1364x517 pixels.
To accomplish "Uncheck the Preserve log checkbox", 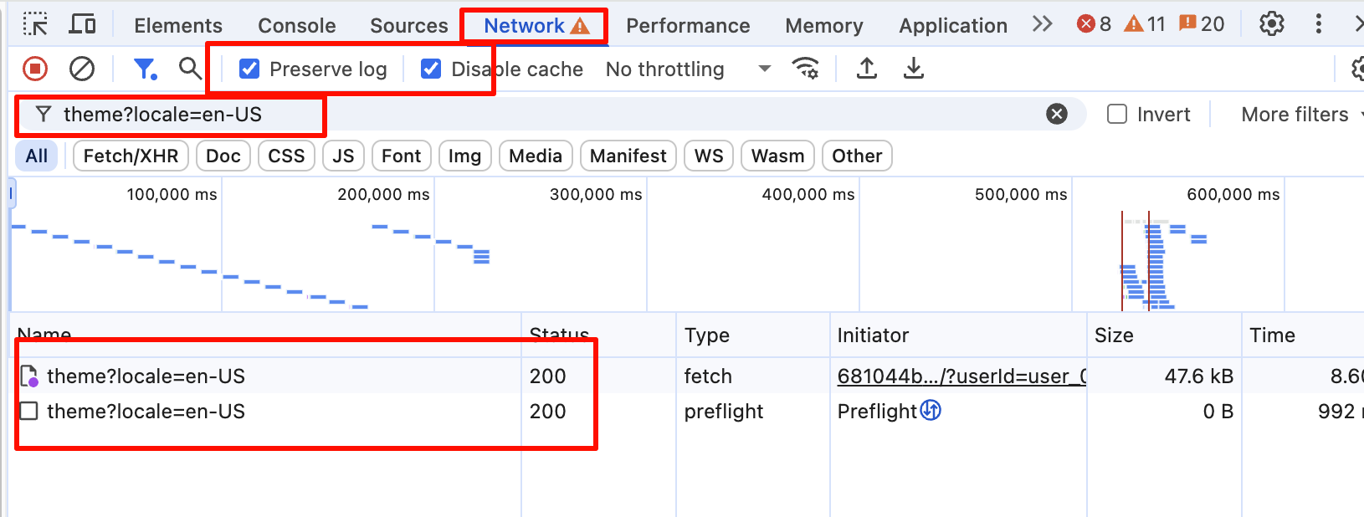I will point(249,69).
